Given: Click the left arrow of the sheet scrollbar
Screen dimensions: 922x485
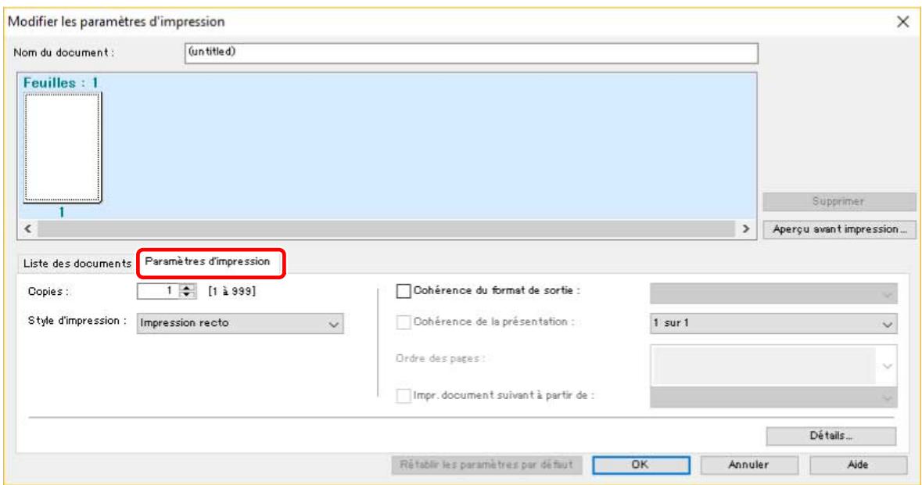Looking at the screenshot, I should (27, 228).
